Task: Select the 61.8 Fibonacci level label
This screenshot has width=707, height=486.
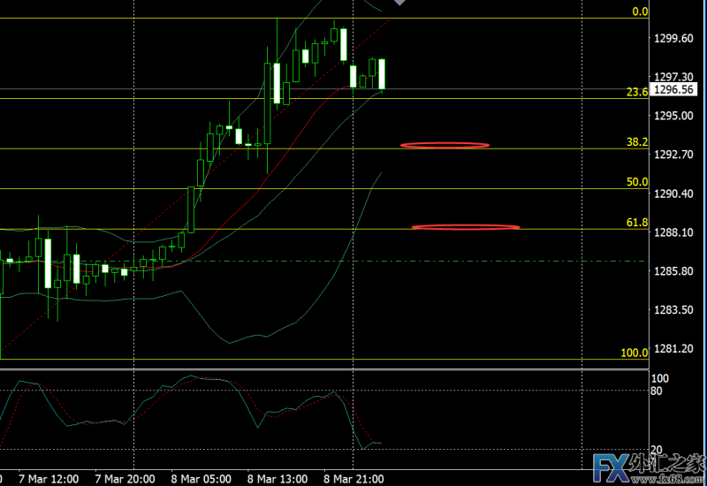Action: tap(637, 223)
